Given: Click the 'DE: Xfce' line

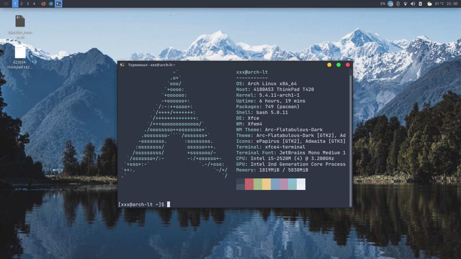Looking at the screenshot, I should (x=248, y=118).
